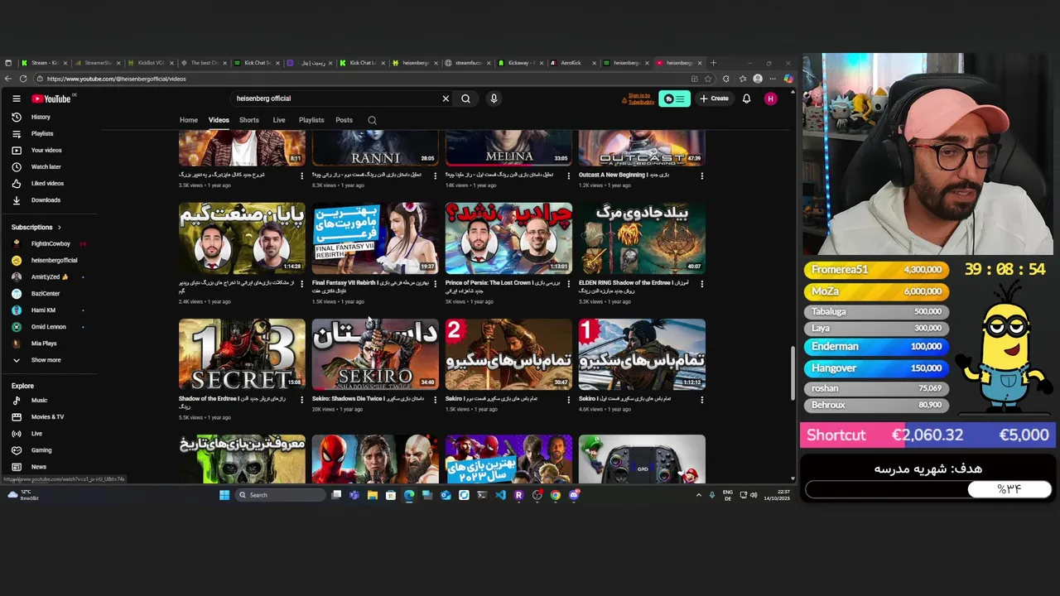Open the FightinCowboy subscription

click(x=50, y=243)
